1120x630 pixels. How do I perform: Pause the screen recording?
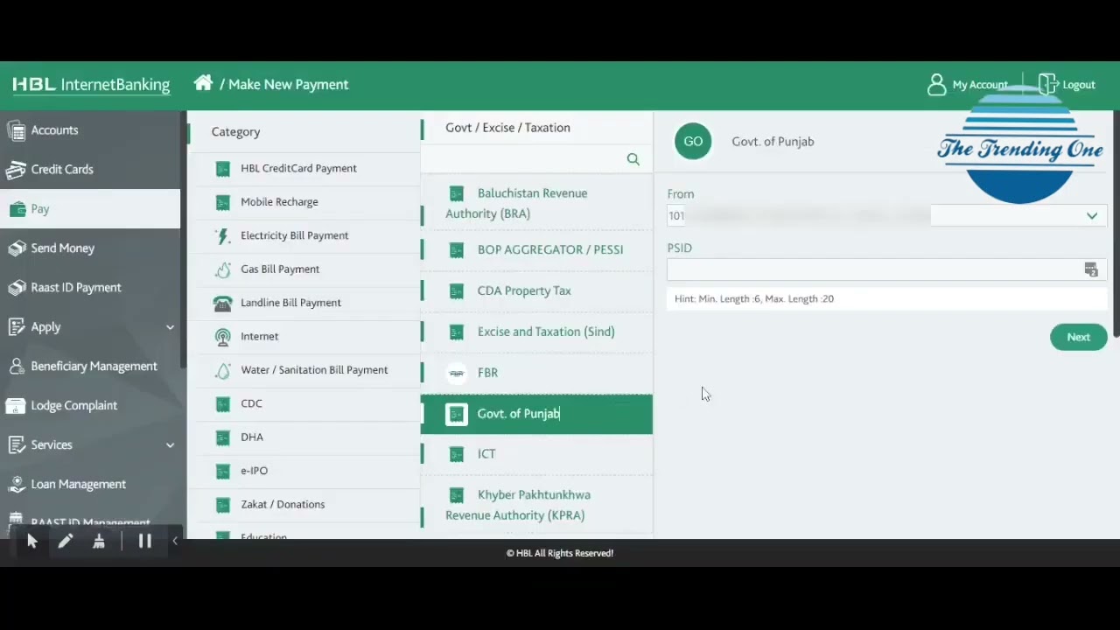(x=144, y=542)
